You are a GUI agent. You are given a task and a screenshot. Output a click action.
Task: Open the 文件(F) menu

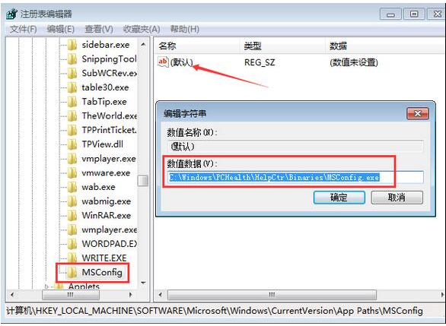[24, 29]
